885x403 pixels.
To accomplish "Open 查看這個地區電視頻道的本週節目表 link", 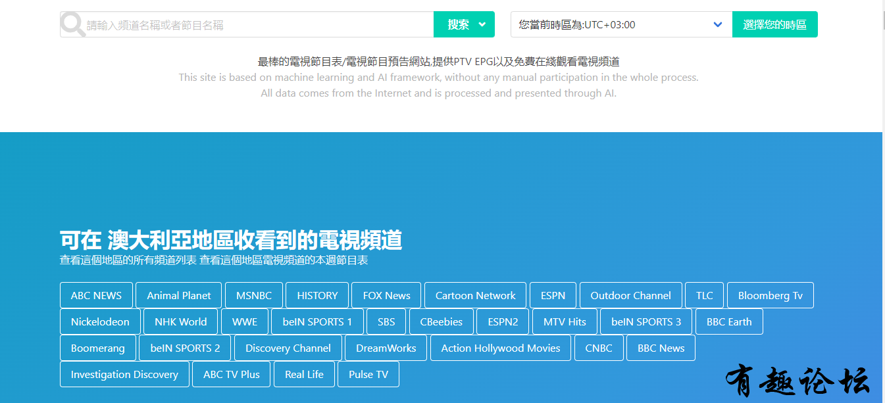I will click(284, 260).
